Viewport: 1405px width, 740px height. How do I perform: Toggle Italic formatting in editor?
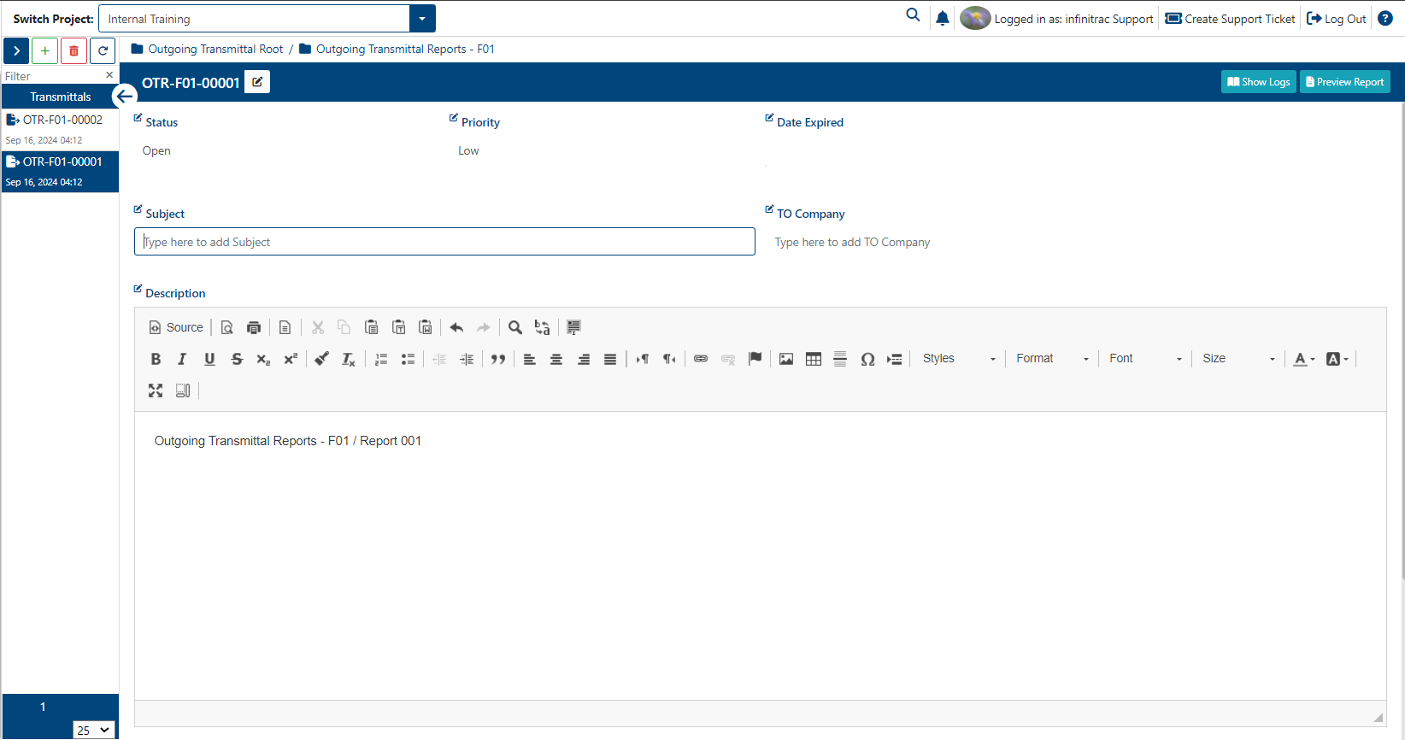click(x=182, y=359)
